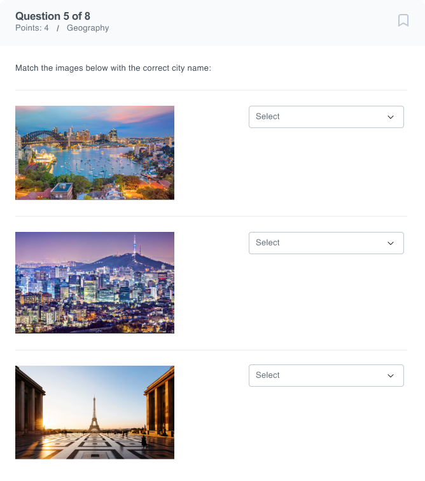Image resolution: width=425 pixels, height=481 pixels.
Task: Click the chevron arrow in the third city dropdown
Action: click(391, 376)
